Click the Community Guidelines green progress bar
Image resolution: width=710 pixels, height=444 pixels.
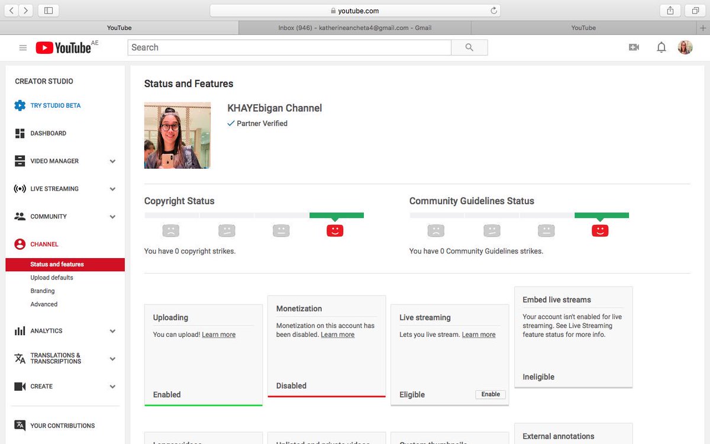pos(602,215)
